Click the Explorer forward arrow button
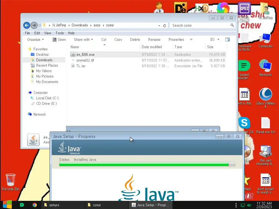The image size is (279, 209). click(34, 25)
